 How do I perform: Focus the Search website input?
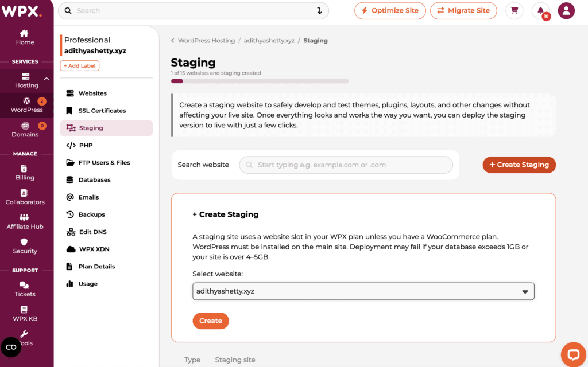point(346,165)
